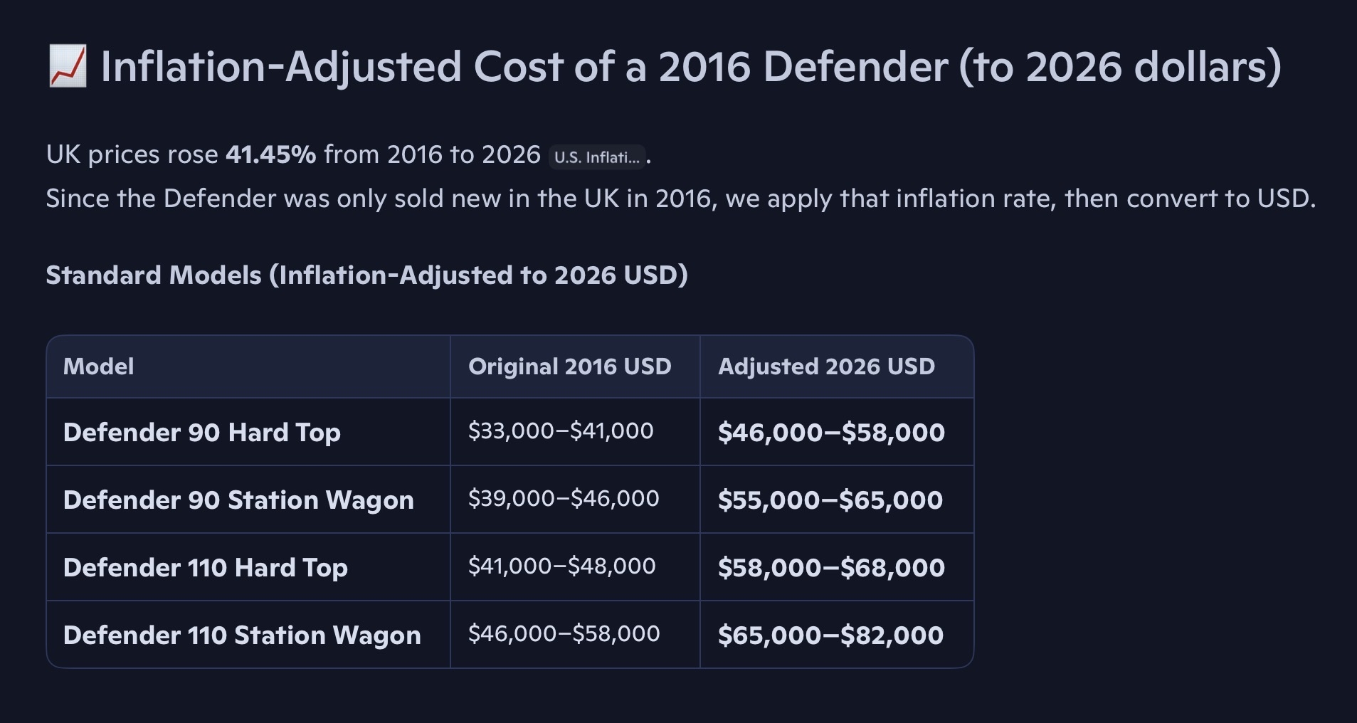
Task: Click Defender 110 Station Wagon's original 2016 price
Action: (x=564, y=634)
